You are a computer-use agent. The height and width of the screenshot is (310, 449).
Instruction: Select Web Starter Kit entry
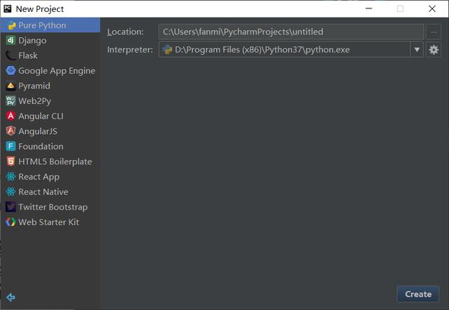pos(50,222)
